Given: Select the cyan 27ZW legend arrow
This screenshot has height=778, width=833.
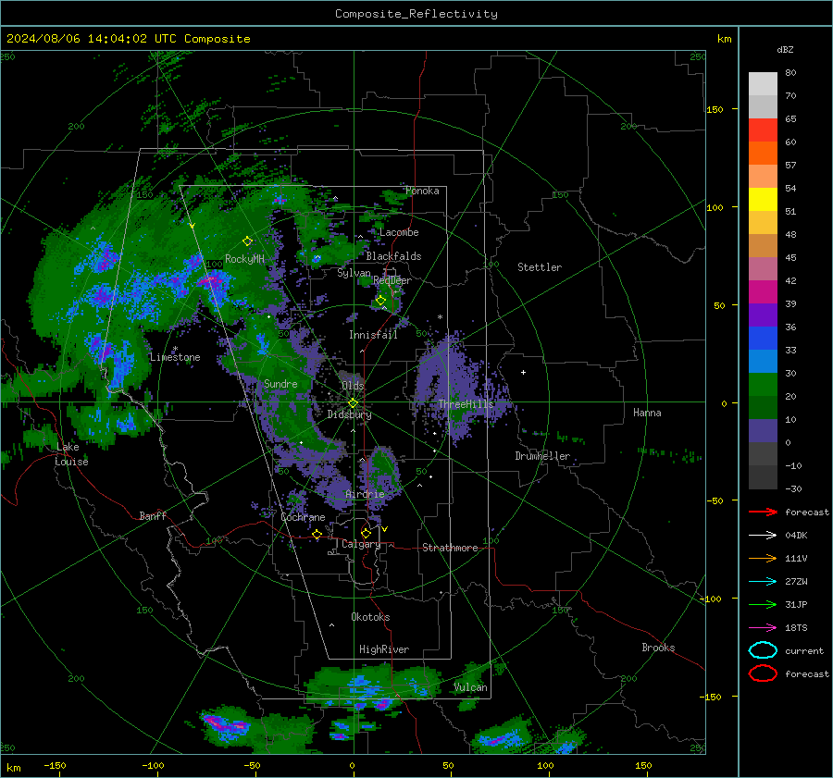Looking at the screenshot, I should pyautogui.click(x=763, y=581).
